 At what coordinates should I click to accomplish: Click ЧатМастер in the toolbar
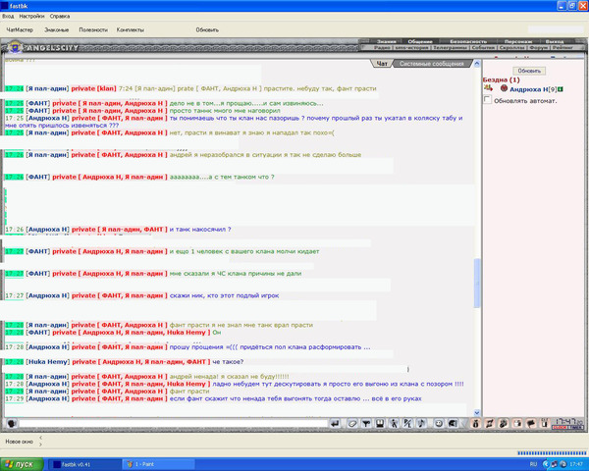[20, 29]
